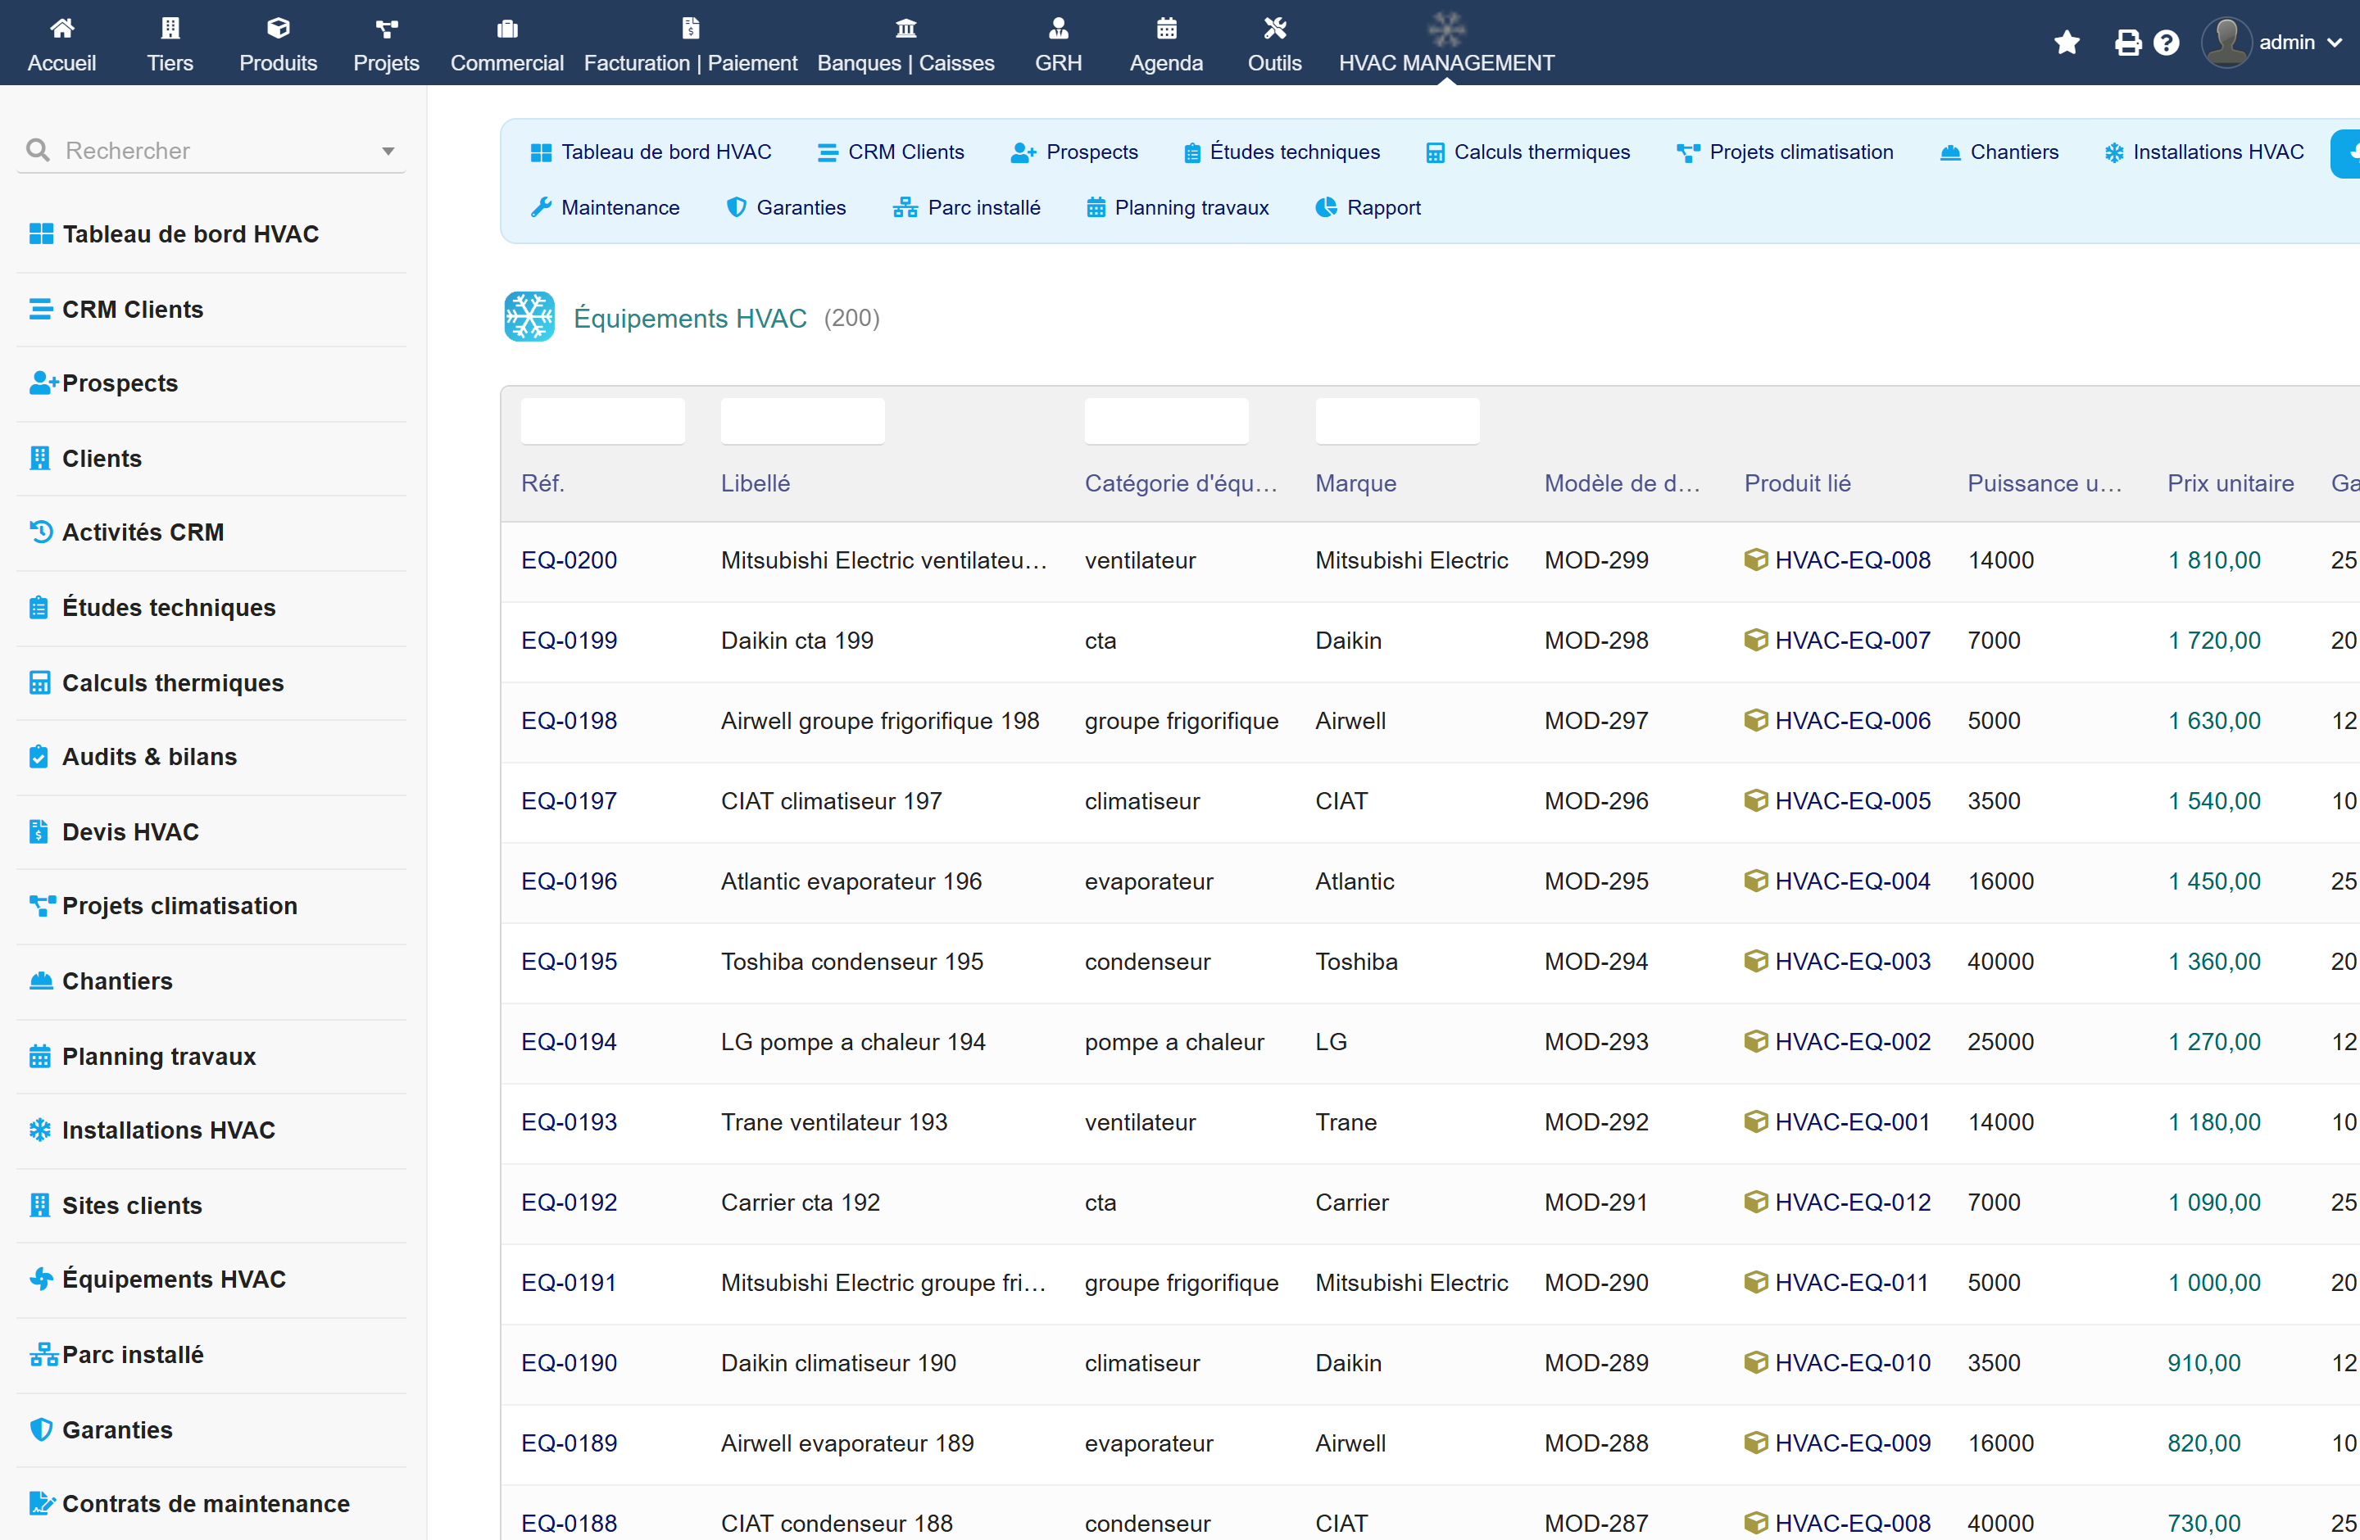Image resolution: width=2360 pixels, height=1540 pixels.
Task: Open Audits & bilans sidebar entry
Action: pos(133,756)
